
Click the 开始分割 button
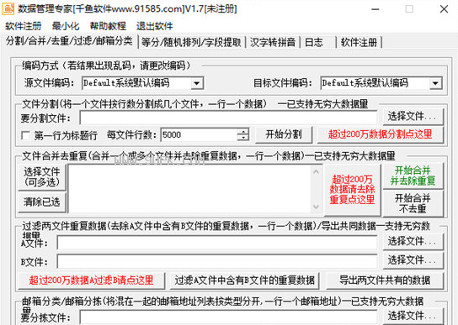pos(284,134)
